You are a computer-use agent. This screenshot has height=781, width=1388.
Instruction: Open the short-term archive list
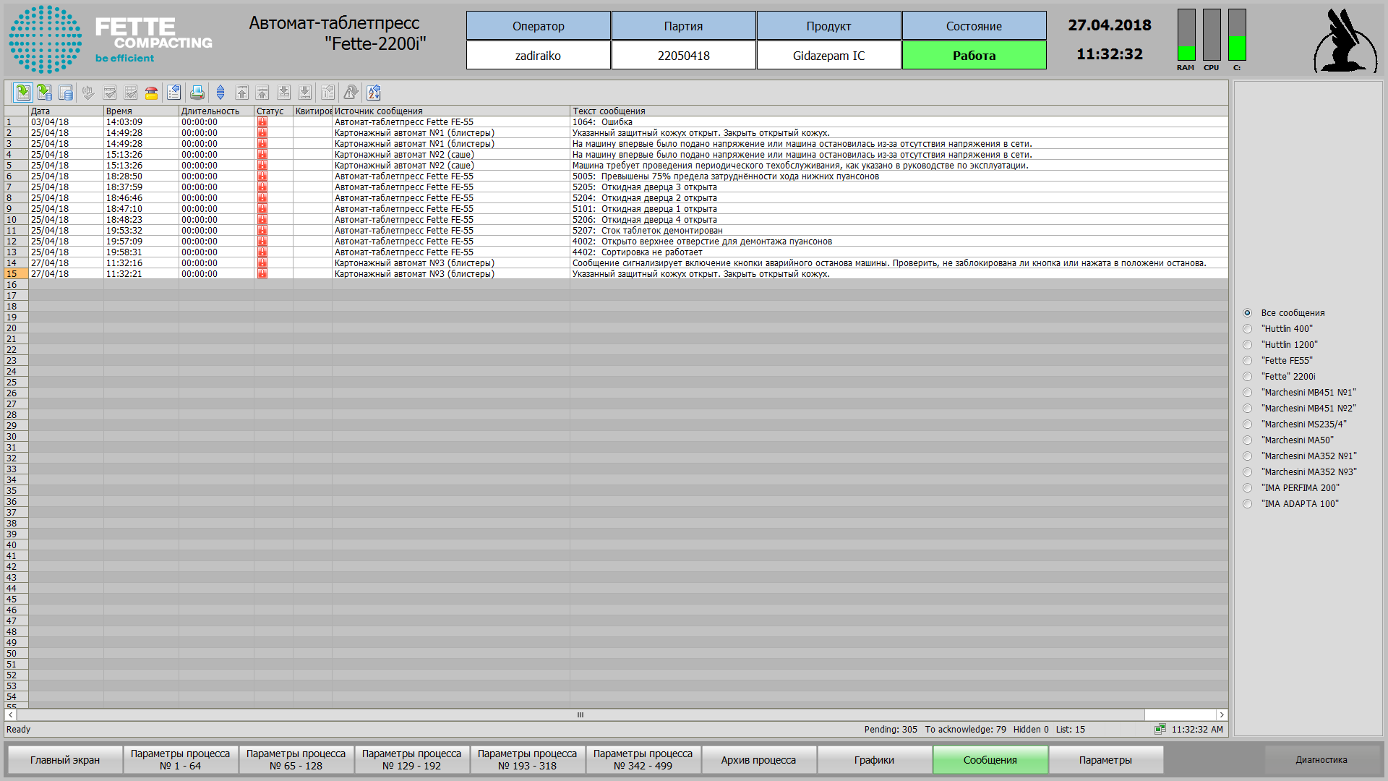45,93
